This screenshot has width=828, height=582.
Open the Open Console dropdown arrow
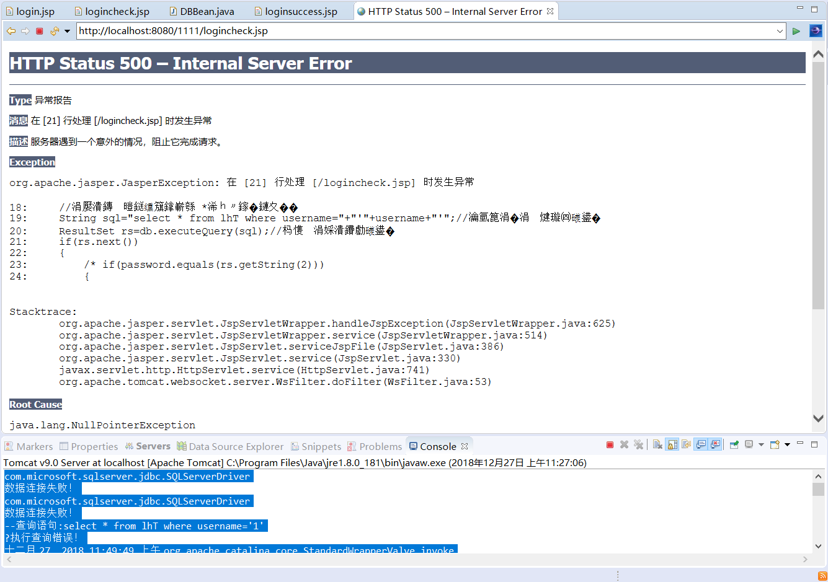pos(788,444)
